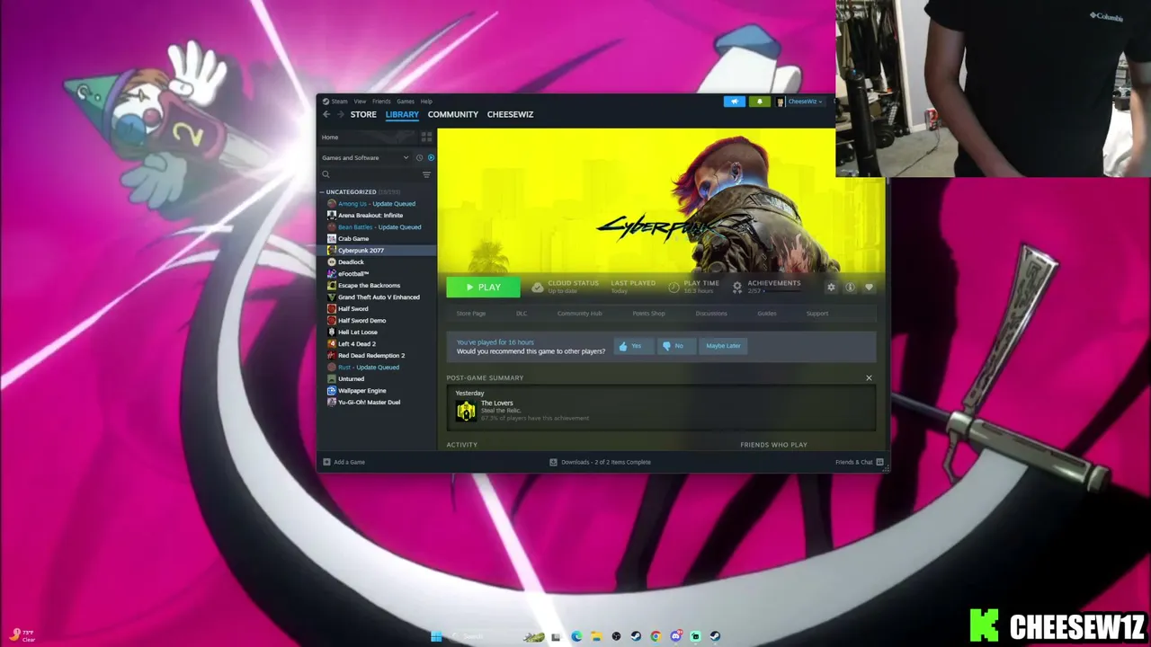The image size is (1151, 647).
Task: Open the Windows Start menu
Action: tap(436, 637)
